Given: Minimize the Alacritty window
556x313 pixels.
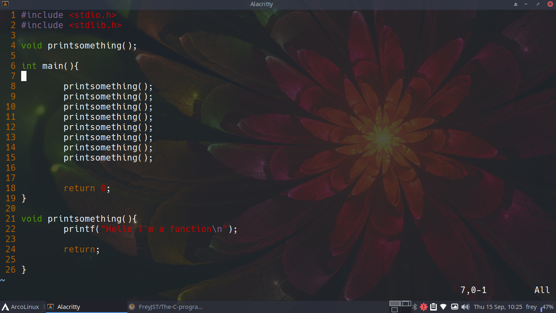Looking at the screenshot, I should [x=526, y=4].
